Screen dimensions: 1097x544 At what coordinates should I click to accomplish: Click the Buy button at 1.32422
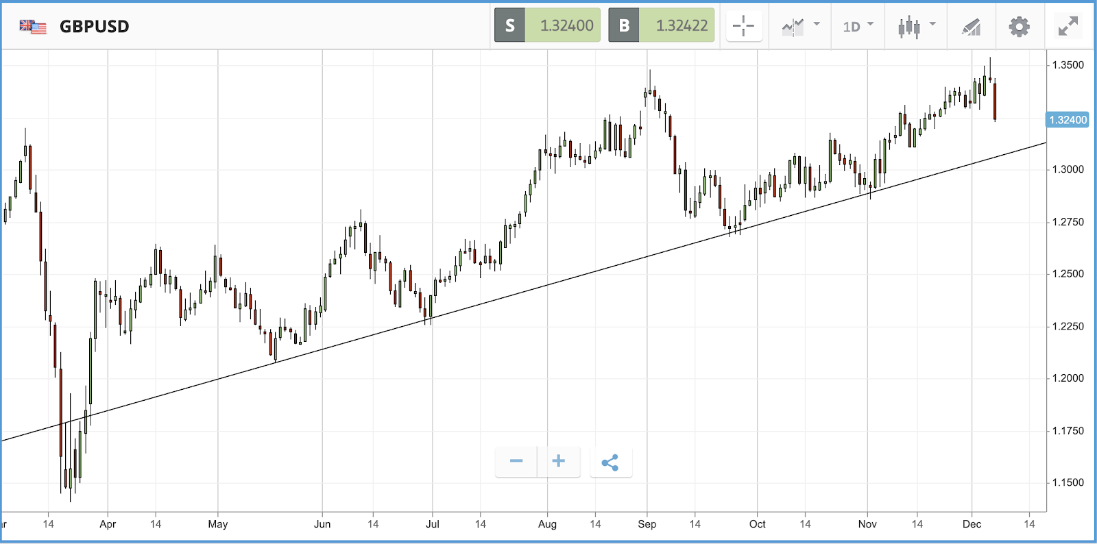[662, 25]
